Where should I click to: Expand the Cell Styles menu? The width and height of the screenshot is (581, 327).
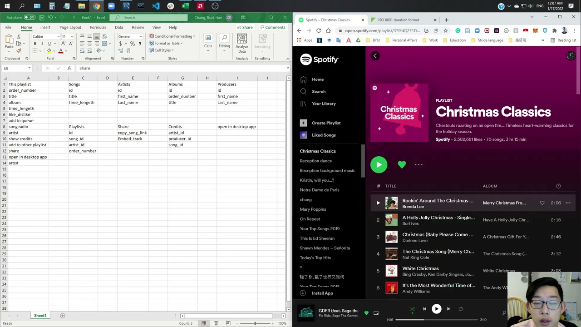point(162,50)
